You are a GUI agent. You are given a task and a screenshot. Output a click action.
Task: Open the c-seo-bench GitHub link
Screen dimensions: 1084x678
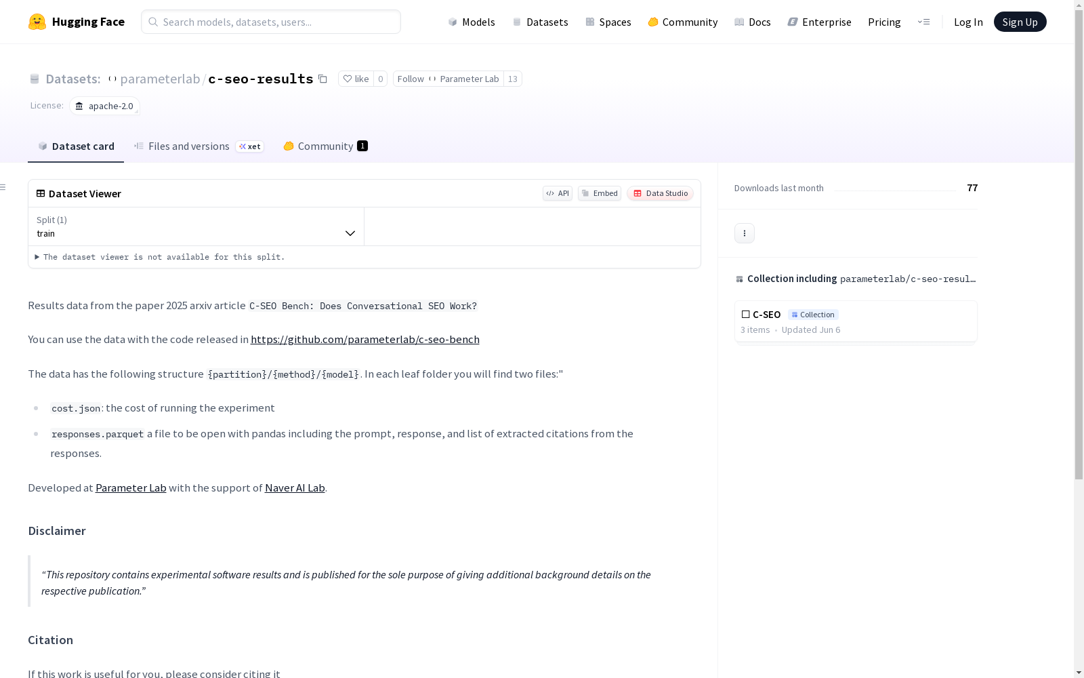pyautogui.click(x=365, y=339)
